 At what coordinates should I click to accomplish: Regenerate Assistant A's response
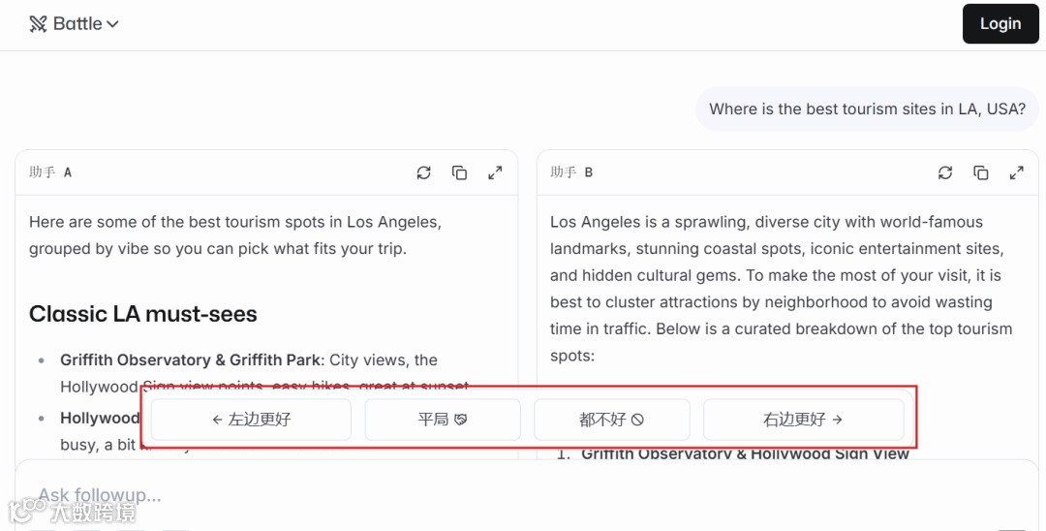(423, 172)
